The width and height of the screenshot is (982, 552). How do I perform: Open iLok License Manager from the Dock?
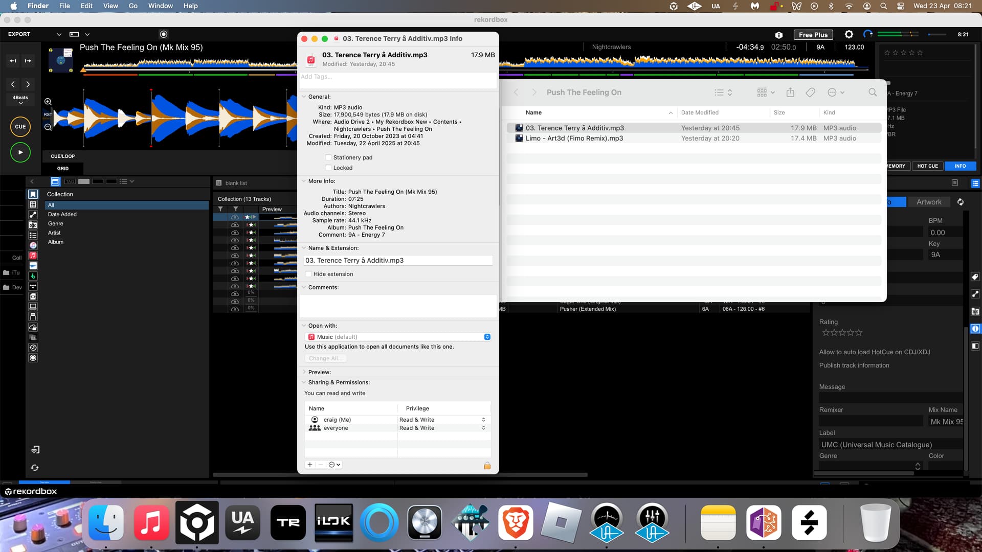pyautogui.click(x=333, y=522)
